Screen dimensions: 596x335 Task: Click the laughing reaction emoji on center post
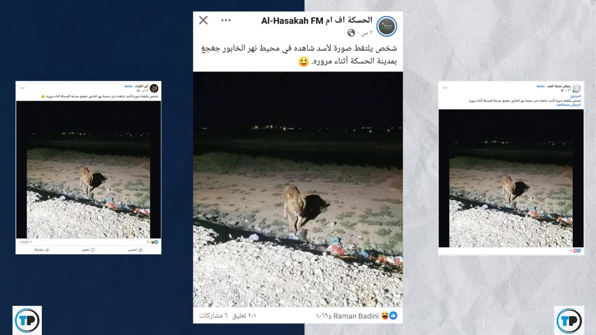(385, 316)
